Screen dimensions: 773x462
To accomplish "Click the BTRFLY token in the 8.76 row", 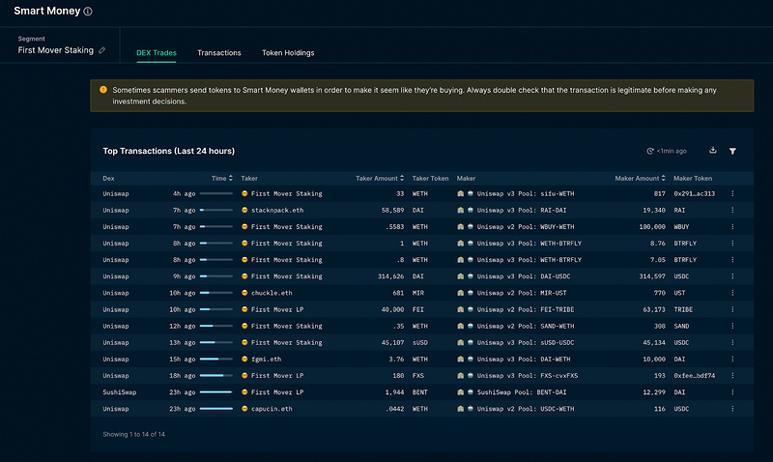I will 685,244.
